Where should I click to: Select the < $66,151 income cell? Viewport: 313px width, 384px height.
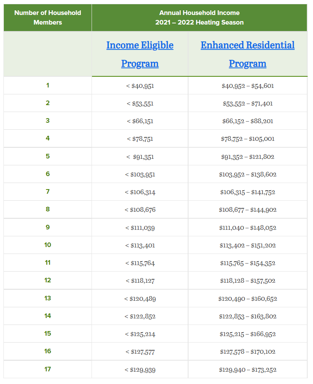pyautogui.click(x=140, y=121)
